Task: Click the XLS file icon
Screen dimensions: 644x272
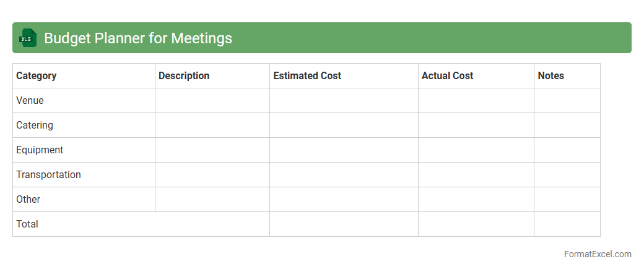Action: click(28, 38)
